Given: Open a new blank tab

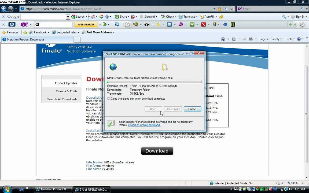Looking at the screenshot, I should (x=77, y=40).
